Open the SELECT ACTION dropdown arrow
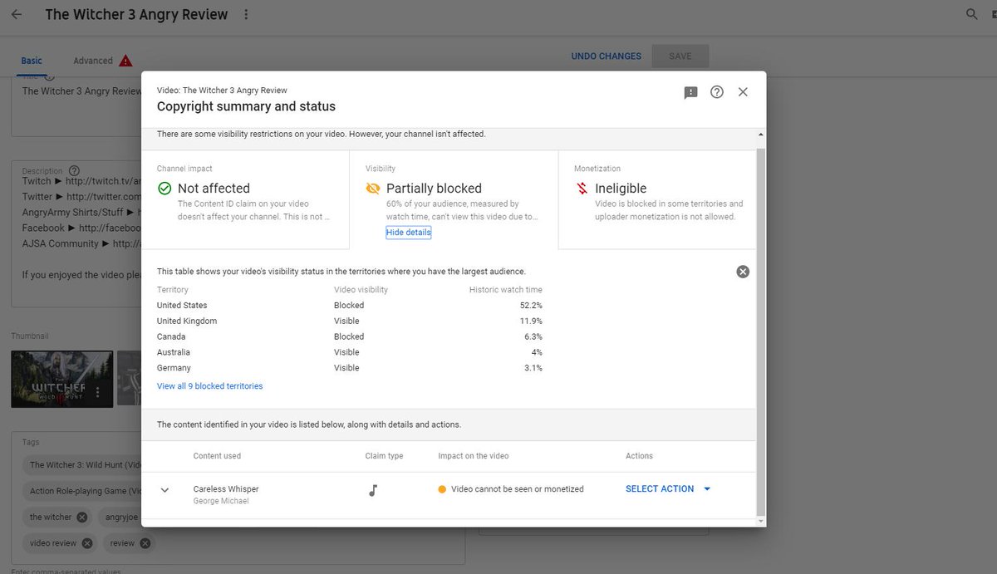This screenshot has height=574, width=997. pyautogui.click(x=707, y=489)
